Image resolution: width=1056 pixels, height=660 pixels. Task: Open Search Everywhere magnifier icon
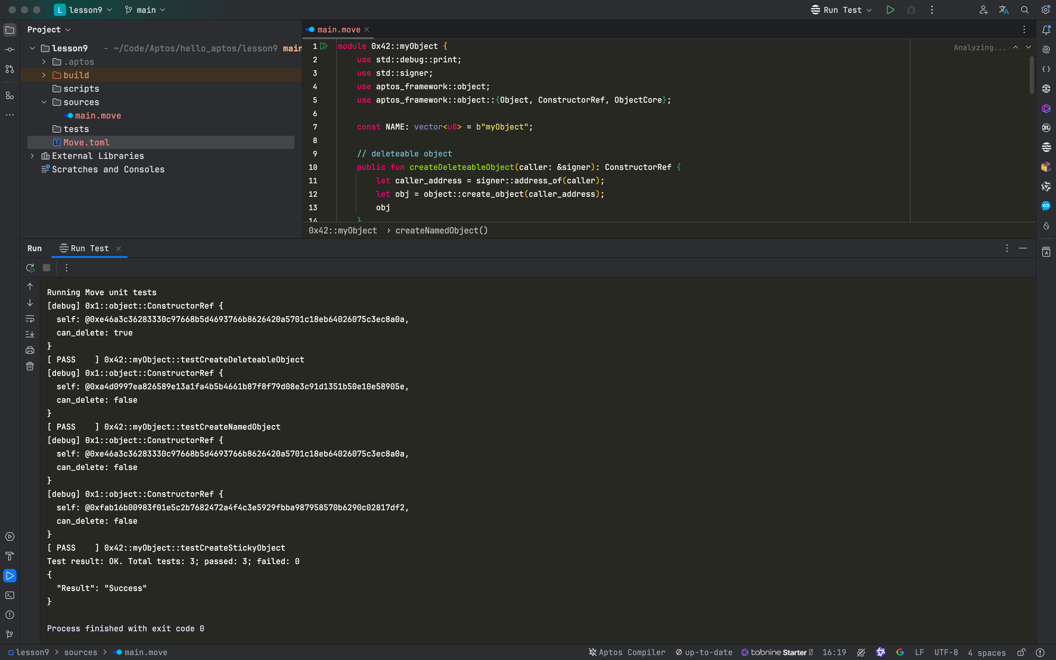point(1025,9)
